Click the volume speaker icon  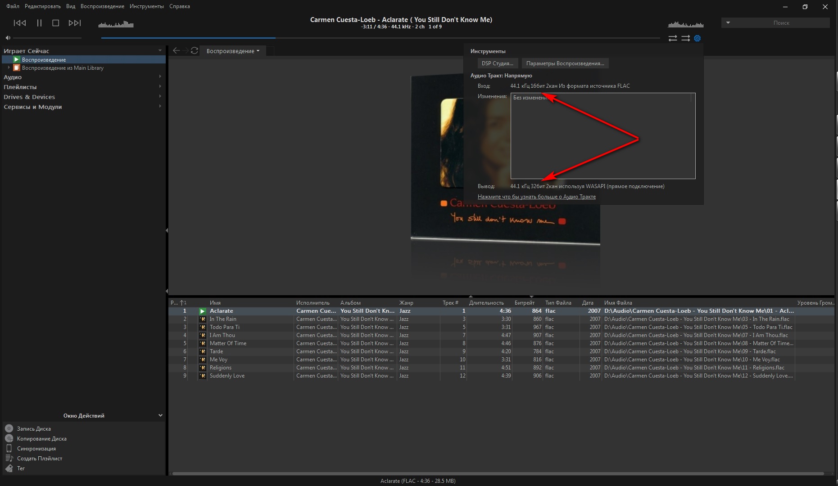coord(8,38)
